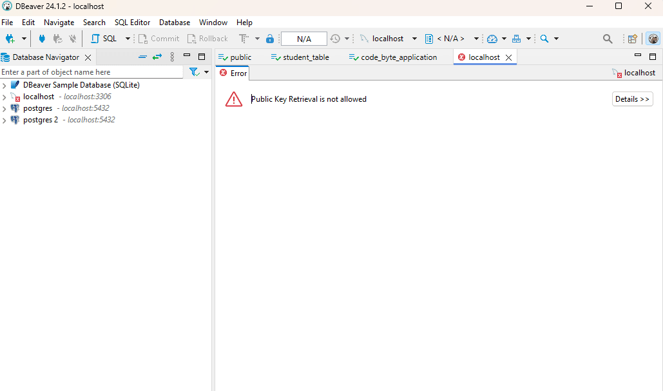Viewport: 663px width, 391px height.
Task: Click the Rollback button
Action: pyautogui.click(x=207, y=39)
